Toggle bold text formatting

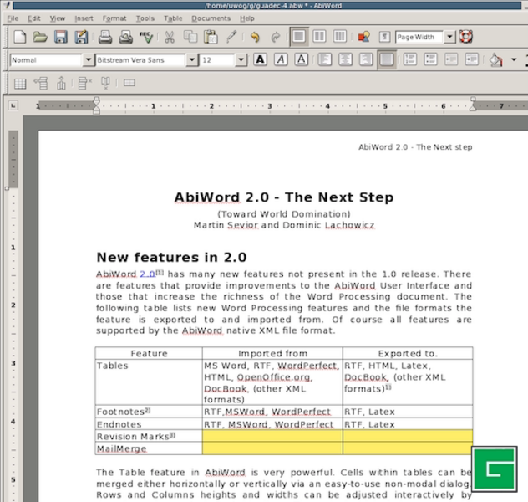(260, 60)
